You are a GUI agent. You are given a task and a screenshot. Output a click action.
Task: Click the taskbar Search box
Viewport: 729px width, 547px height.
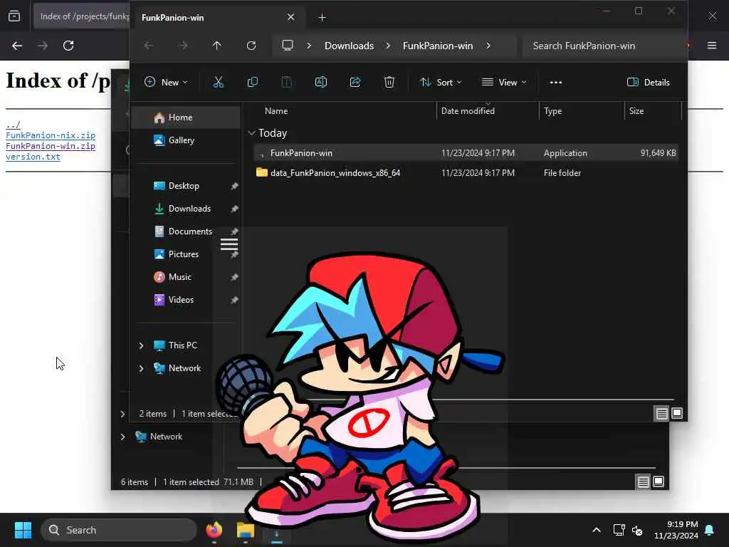[x=119, y=530]
